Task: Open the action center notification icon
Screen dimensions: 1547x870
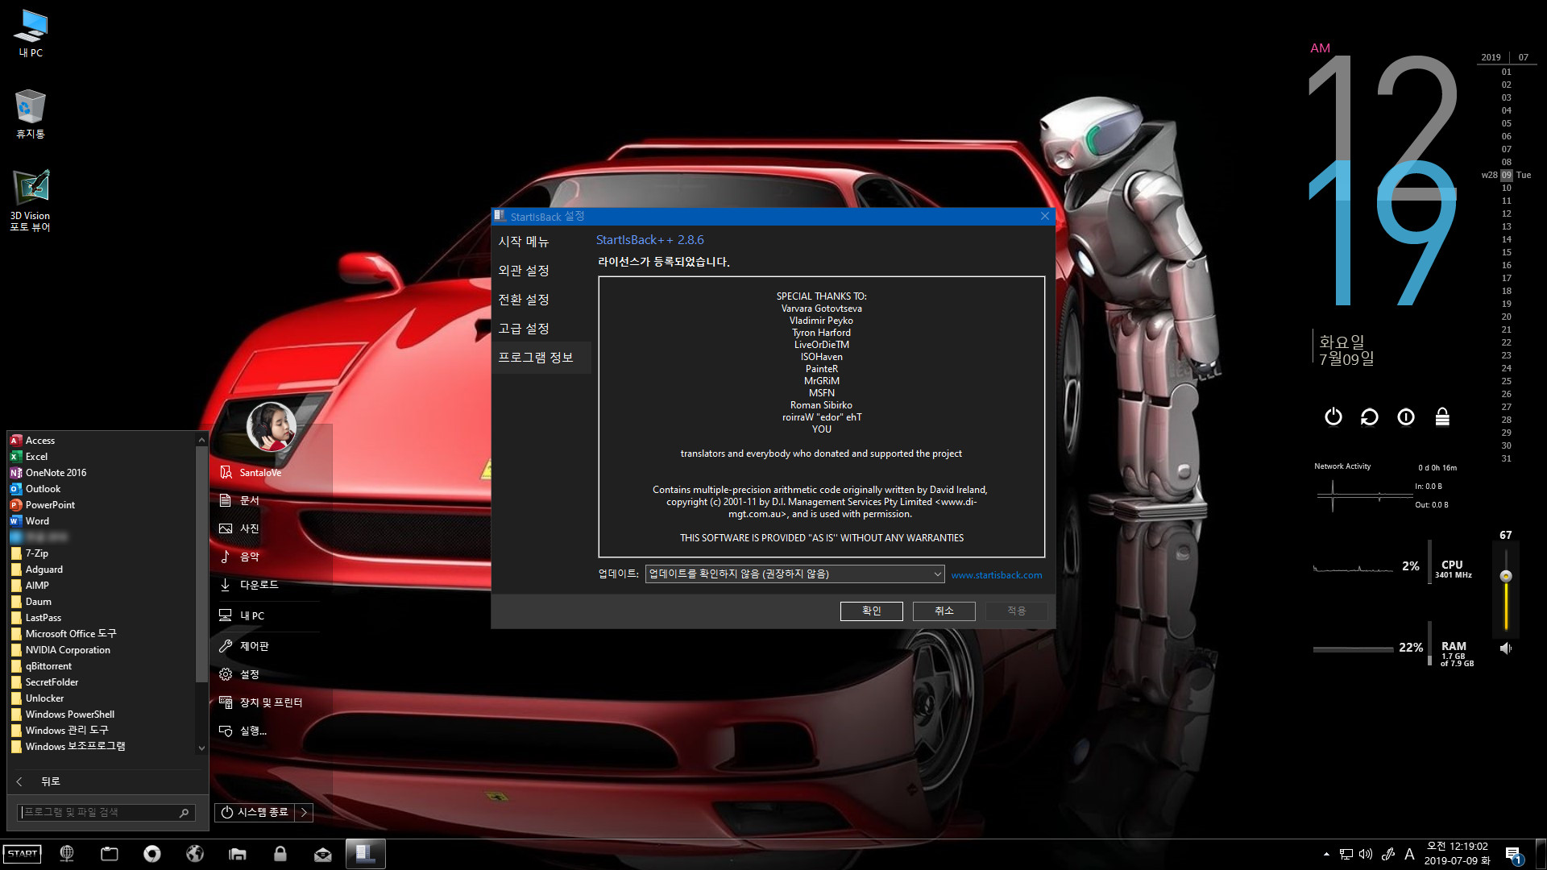Action: point(1513,855)
